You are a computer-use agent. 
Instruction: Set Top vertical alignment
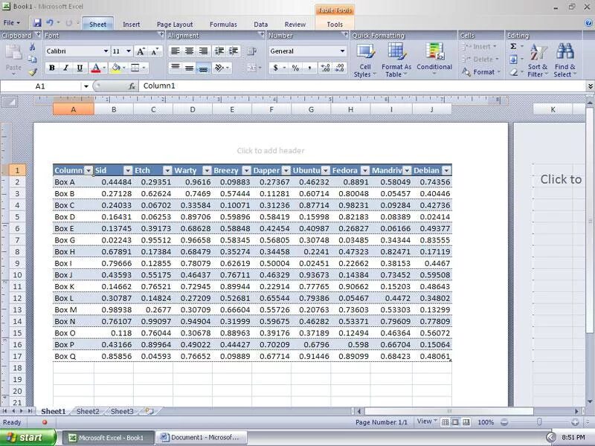[175, 68]
